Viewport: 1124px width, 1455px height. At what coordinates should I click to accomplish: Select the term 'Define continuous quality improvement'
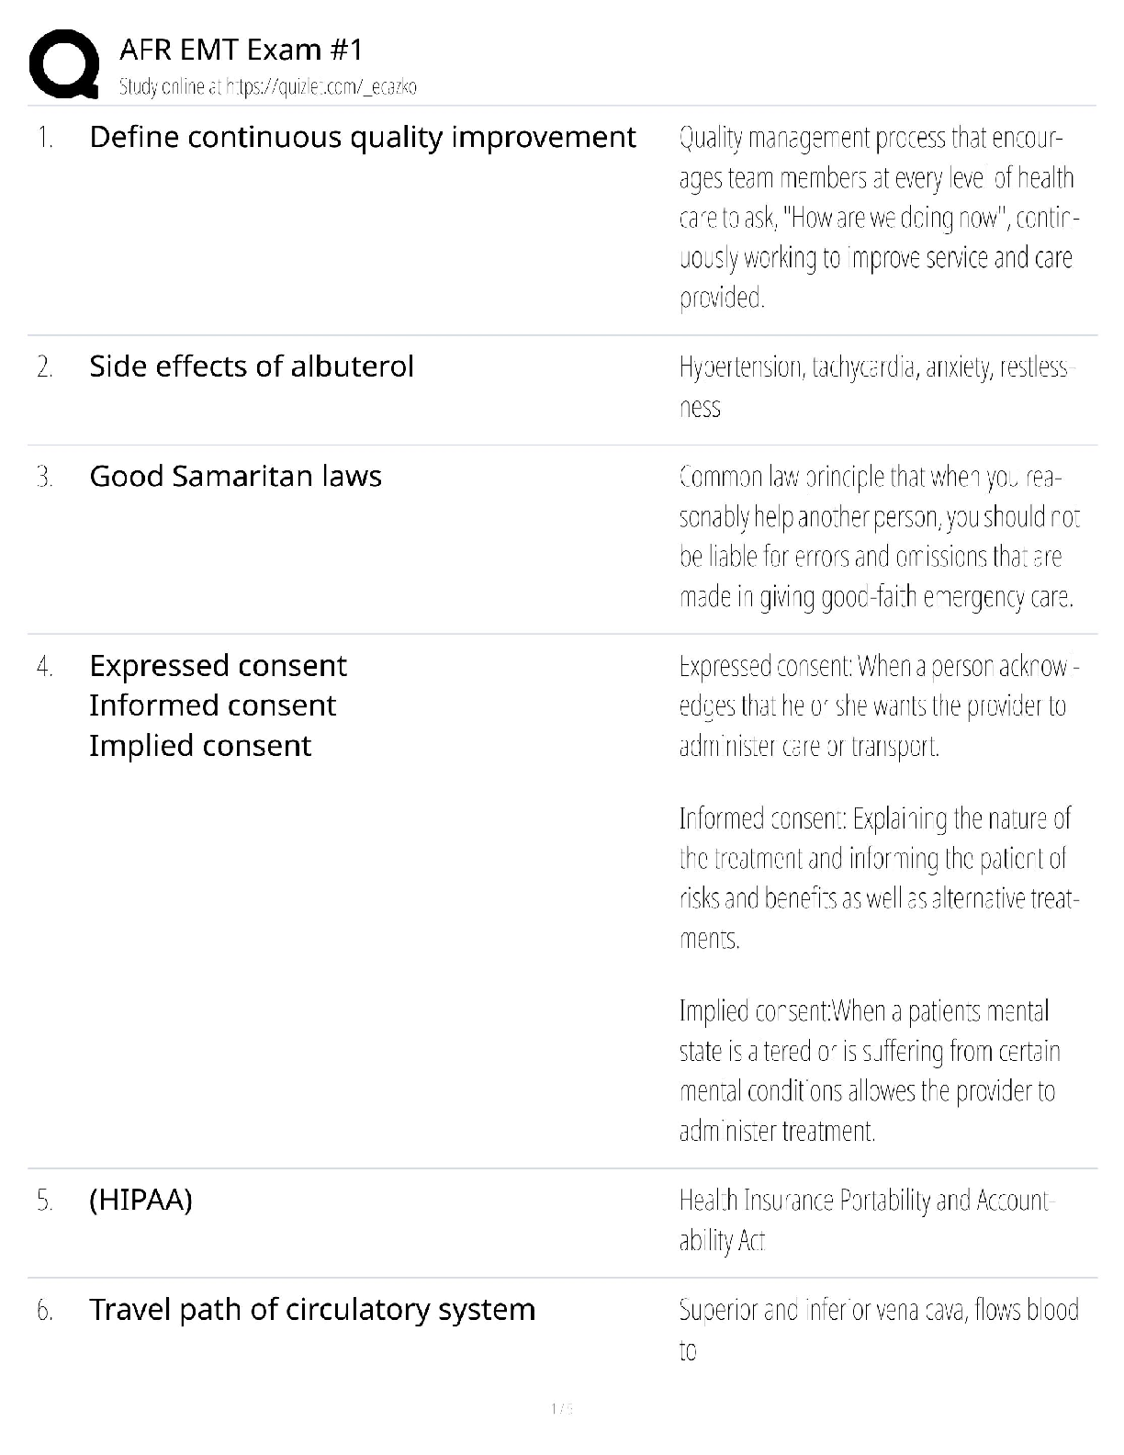tap(362, 138)
